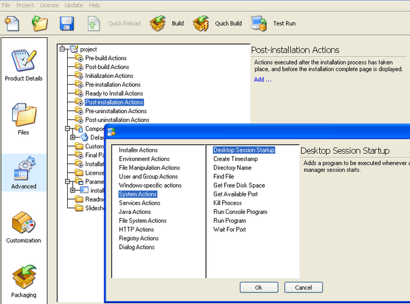The image size is (410, 304).
Task: Open the Project menu
Action: [x=25, y=5]
